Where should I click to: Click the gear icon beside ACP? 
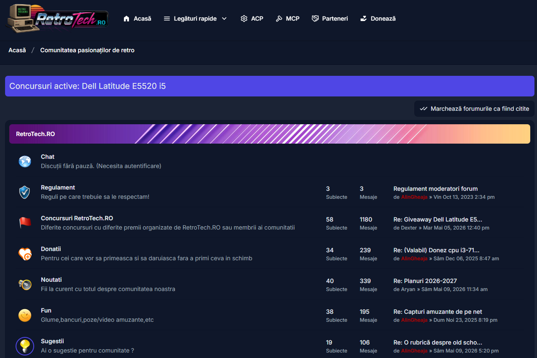[244, 19]
